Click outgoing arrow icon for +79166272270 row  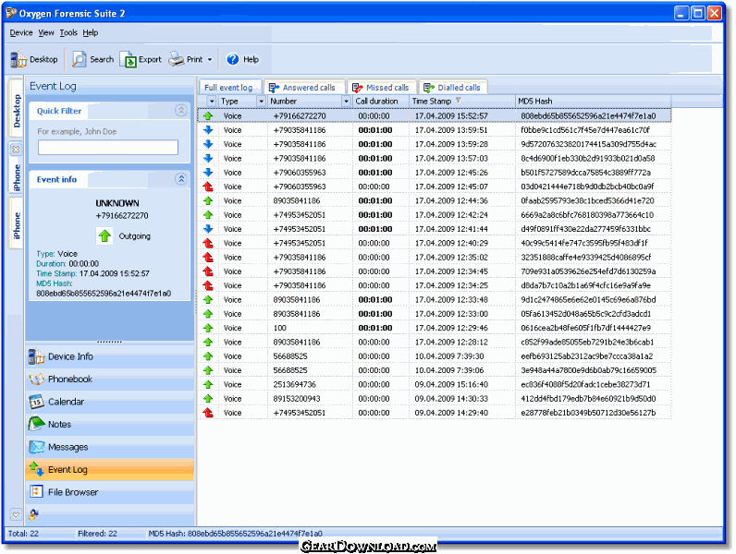[x=208, y=115]
